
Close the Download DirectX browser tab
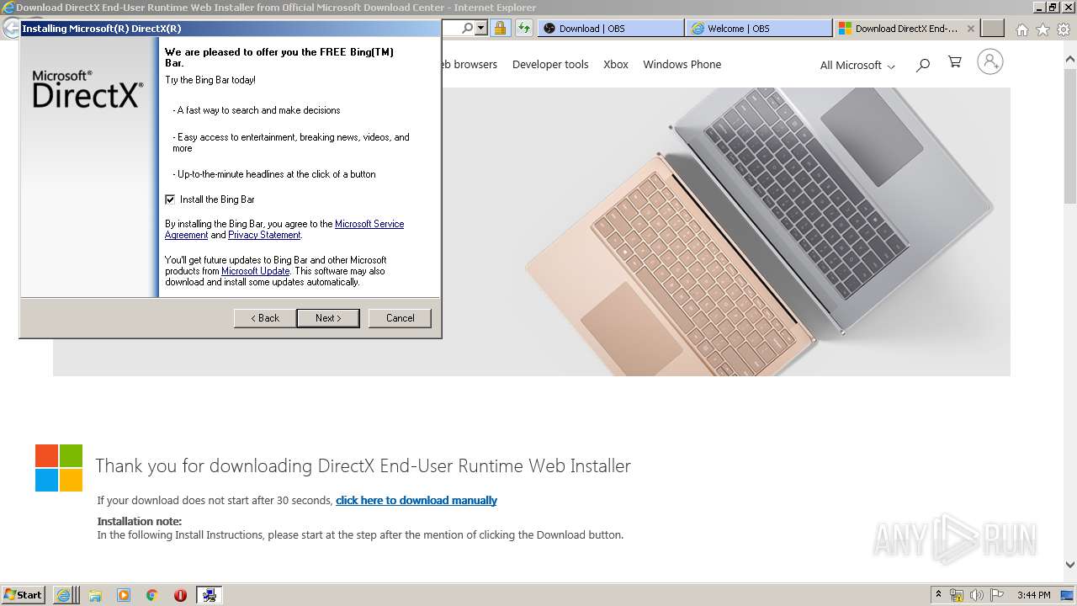970,28
